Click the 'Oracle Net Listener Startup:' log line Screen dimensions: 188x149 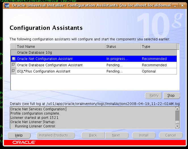click(x=33, y=122)
